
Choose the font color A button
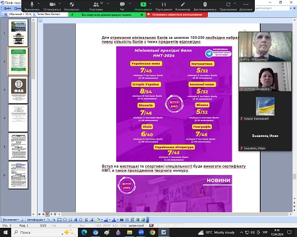[x=114, y=219]
